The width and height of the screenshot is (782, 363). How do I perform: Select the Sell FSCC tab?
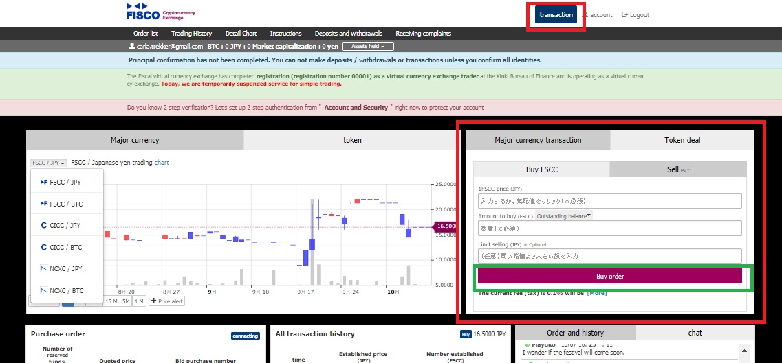(678, 169)
